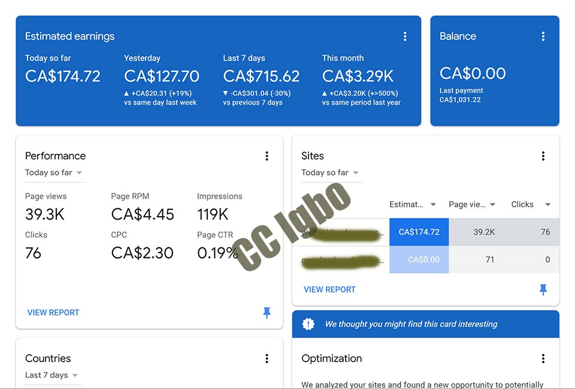Open Estimated earnings column dropdown in Sites
Viewport: 575px width, 389px height.
click(433, 205)
